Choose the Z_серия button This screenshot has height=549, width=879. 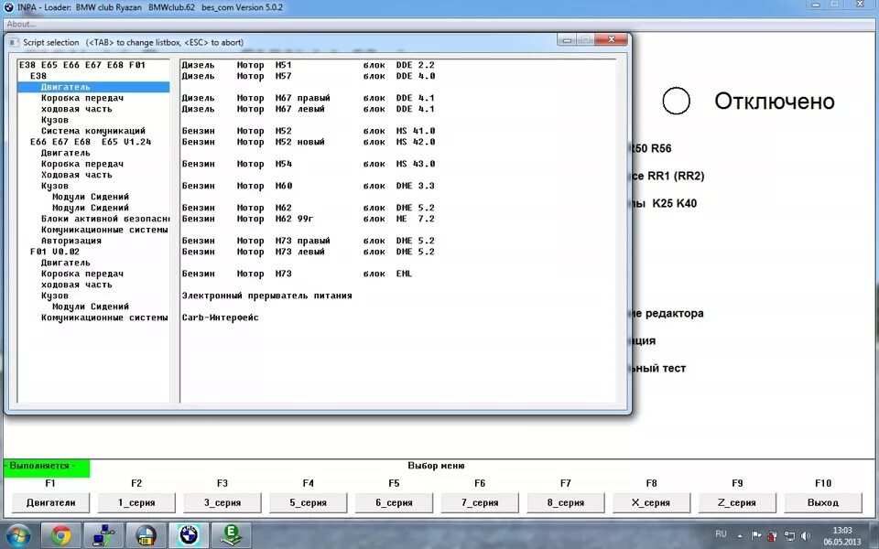click(x=736, y=502)
